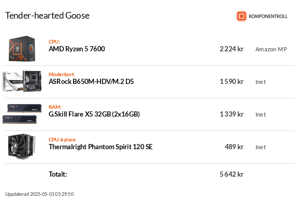
Task: Click the Komponentkoll chip logo icon
Action: point(241,16)
